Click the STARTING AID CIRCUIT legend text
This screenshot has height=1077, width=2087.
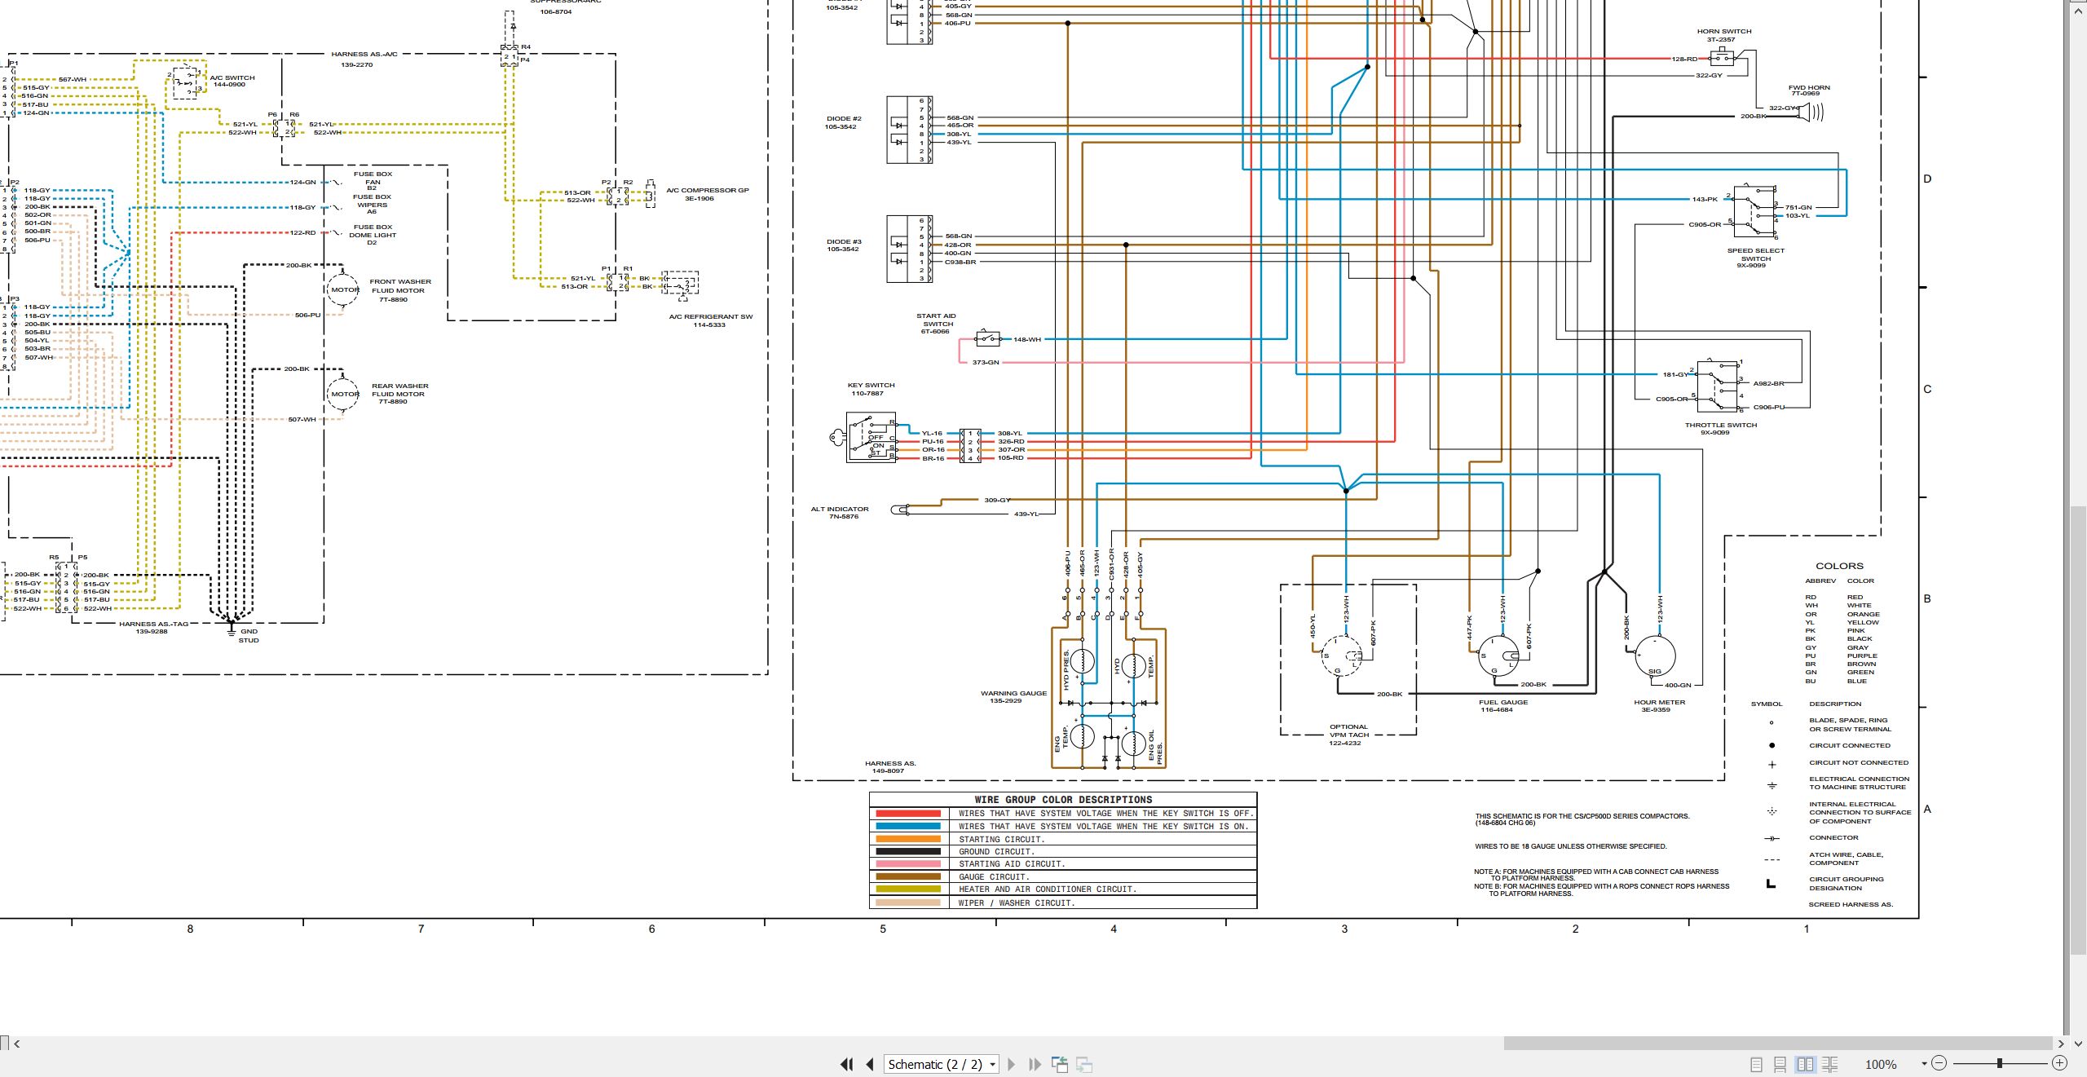tap(1012, 863)
